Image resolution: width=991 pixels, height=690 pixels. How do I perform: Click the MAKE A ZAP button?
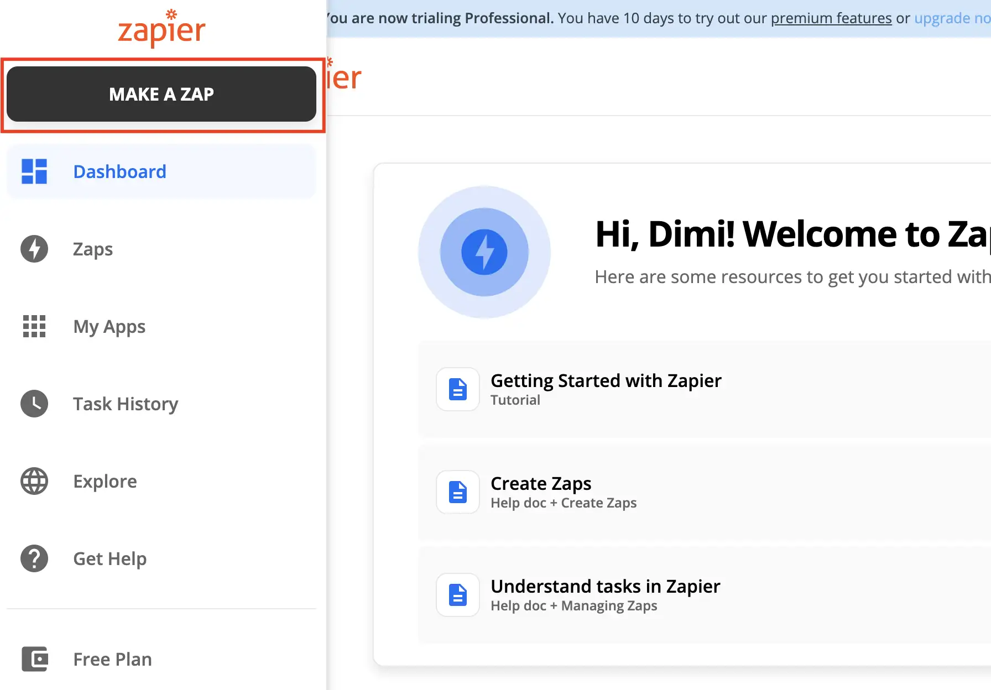point(161,94)
